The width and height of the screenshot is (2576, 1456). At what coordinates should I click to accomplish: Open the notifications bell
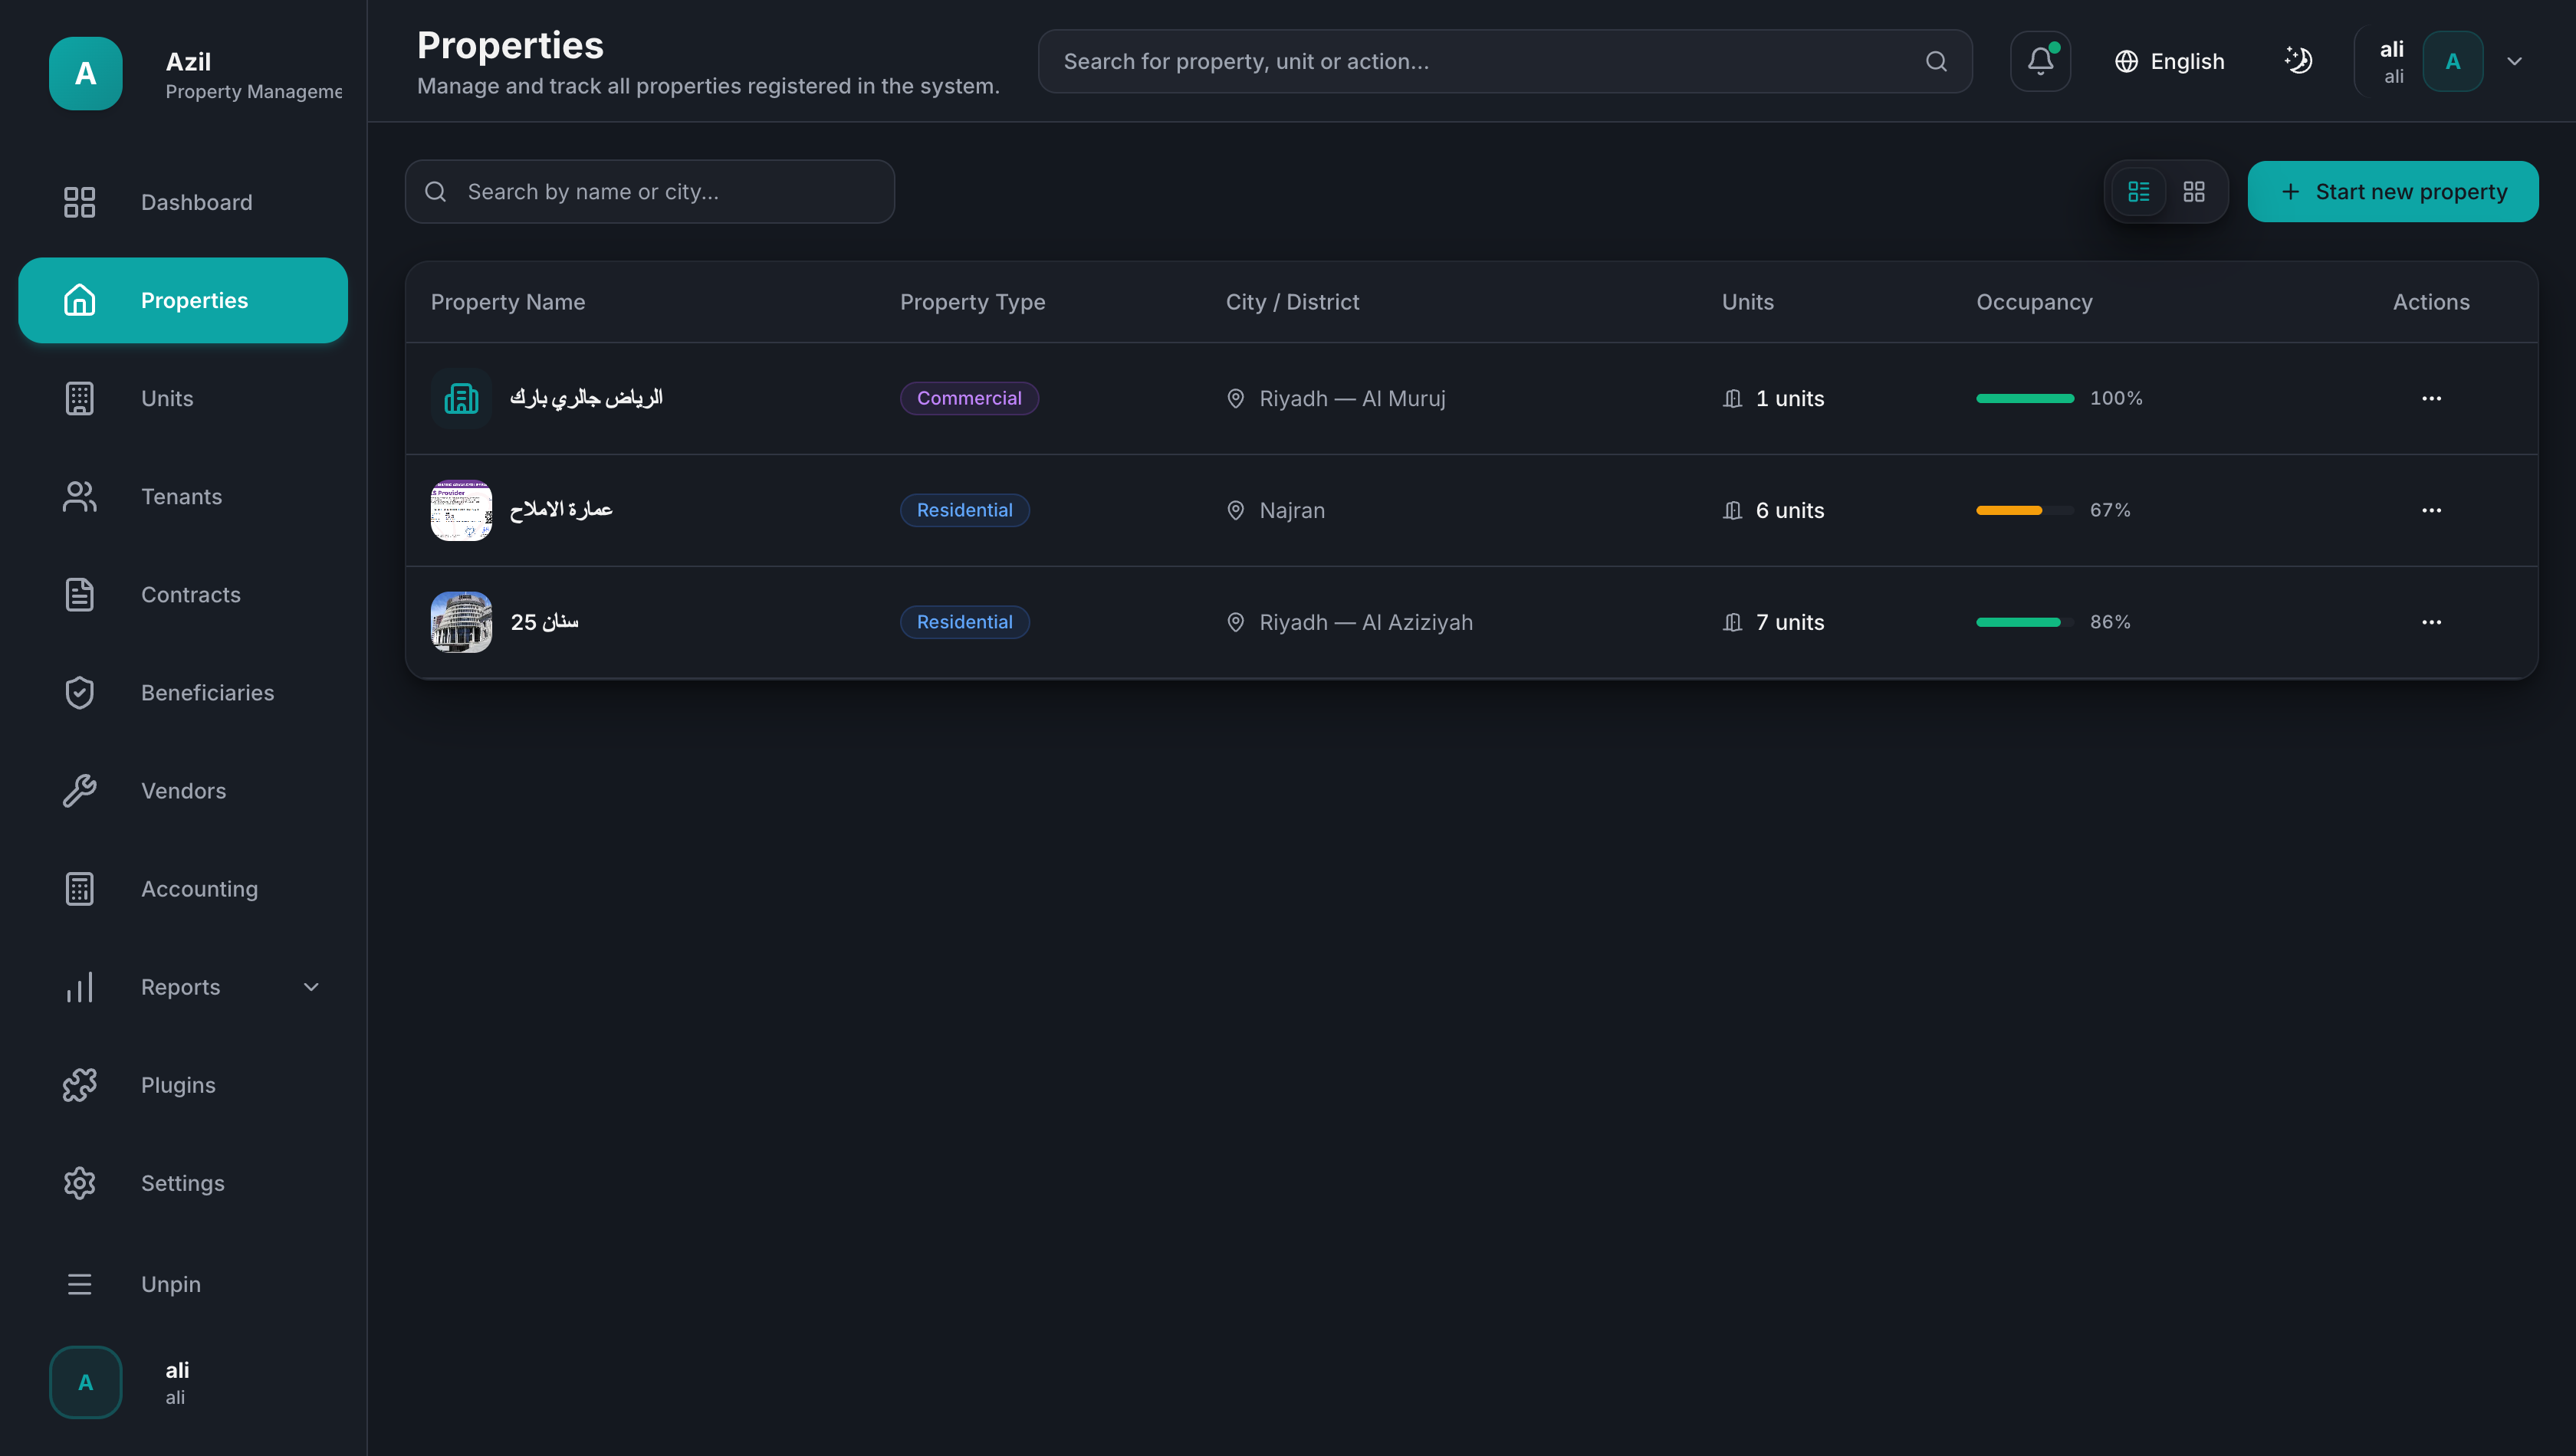(2040, 61)
